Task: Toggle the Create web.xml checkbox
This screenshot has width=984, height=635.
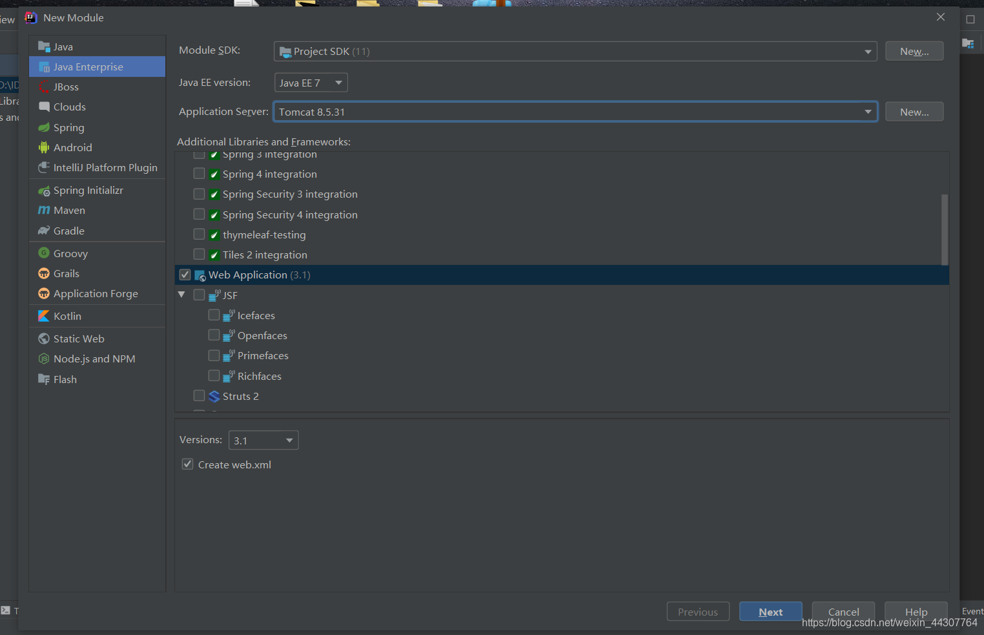Action: coord(188,464)
